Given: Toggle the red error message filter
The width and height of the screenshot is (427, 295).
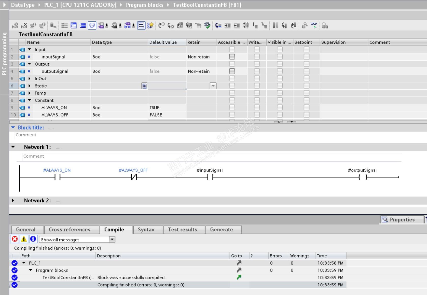Looking at the screenshot, I should tap(15, 239).
